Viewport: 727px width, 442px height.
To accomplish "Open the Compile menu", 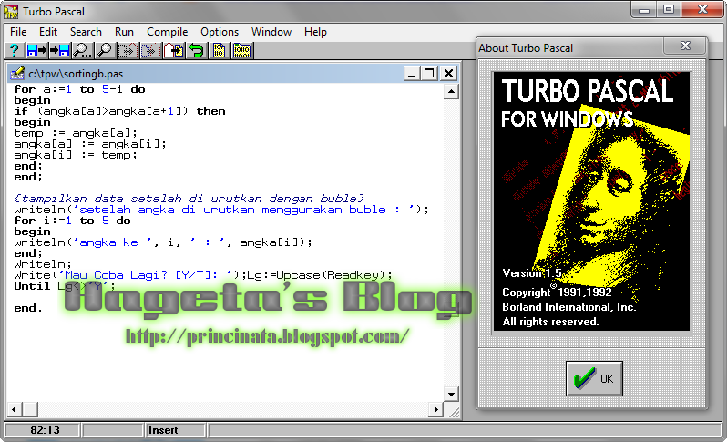I will click(167, 32).
